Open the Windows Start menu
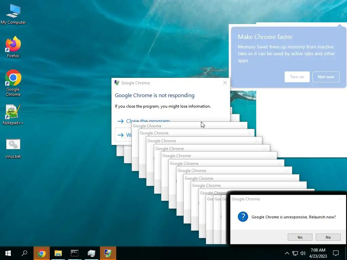Image resolution: width=347 pixels, height=260 pixels. [8, 253]
